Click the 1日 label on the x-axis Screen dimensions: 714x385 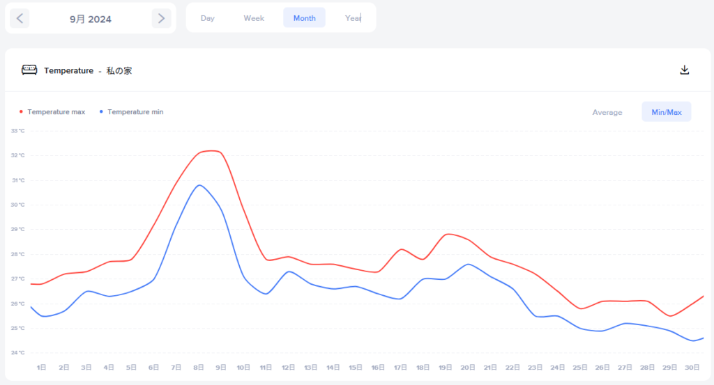tap(42, 367)
